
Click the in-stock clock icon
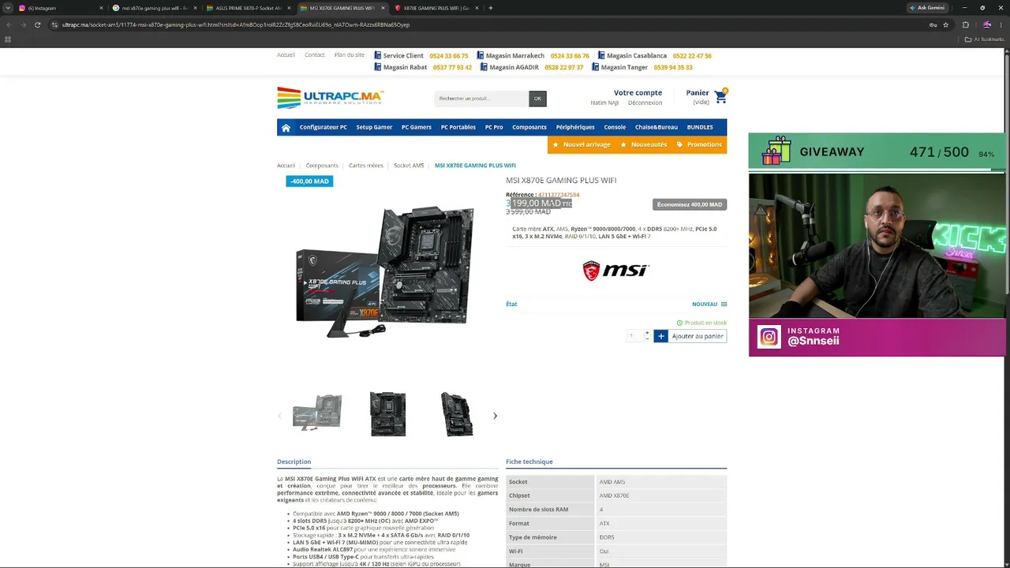pos(679,323)
